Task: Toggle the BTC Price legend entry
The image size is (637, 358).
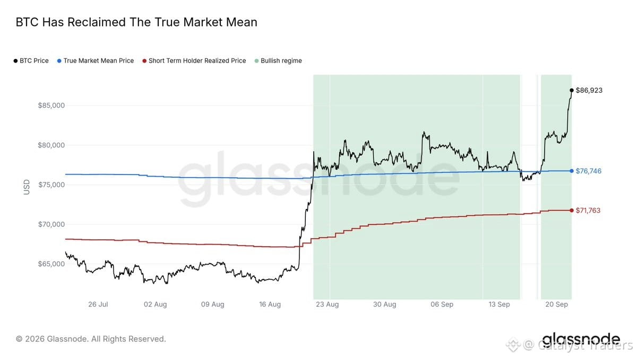Action: point(31,60)
